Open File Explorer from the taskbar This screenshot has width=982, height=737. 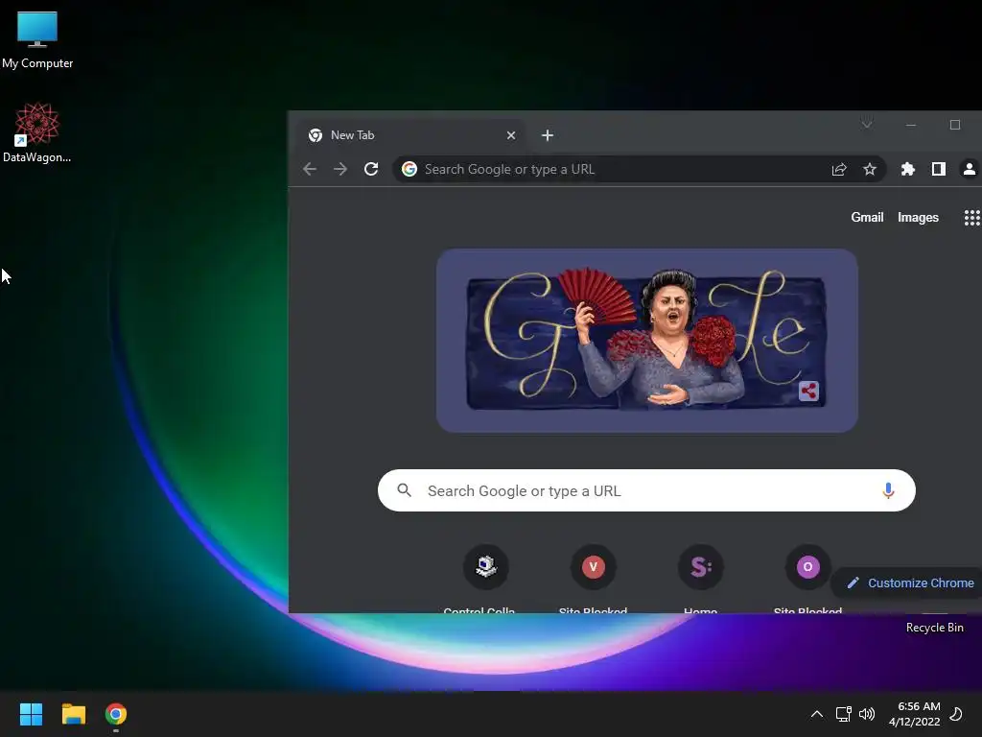point(73,714)
